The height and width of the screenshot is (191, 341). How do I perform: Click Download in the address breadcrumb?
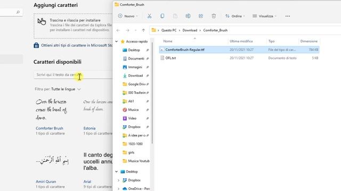(x=190, y=30)
